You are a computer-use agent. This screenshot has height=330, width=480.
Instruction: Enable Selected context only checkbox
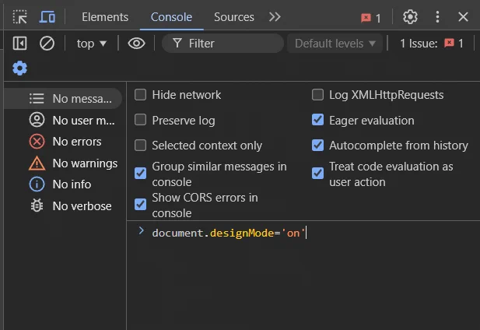pyautogui.click(x=141, y=145)
